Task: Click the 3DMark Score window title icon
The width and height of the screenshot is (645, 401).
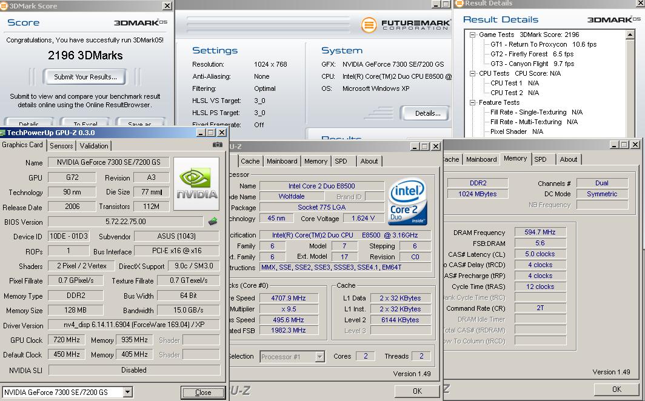Action: [4, 5]
